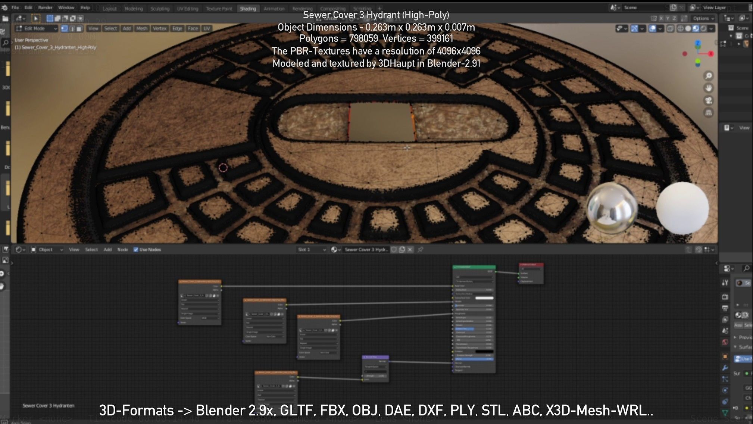Viewport: 753px width, 424px height.
Task: Click the zoom magnifier viewport gizmo
Action: point(708,76)
